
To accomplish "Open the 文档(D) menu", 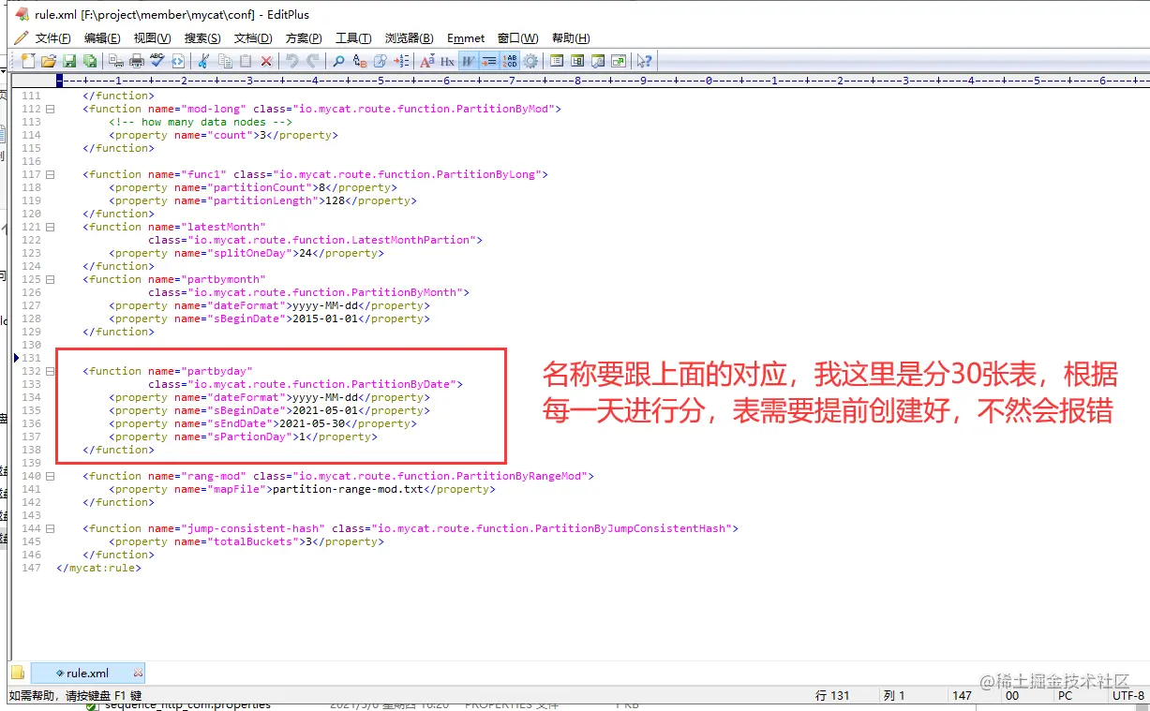I will point(253,38).
